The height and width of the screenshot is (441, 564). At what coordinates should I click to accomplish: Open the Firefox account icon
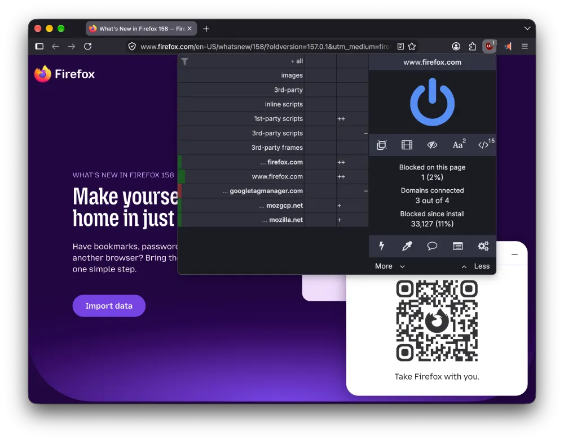point(456,46)
